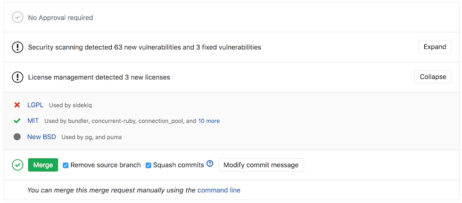Open the New BSD license link

[x=41, y=137]
